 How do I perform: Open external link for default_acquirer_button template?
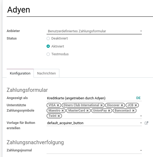coord(146,123)
